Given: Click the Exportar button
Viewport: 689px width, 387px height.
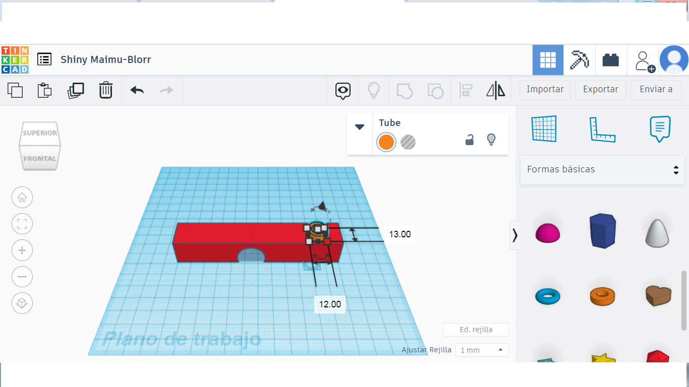Looking at the screenshot, I should 601,90.
